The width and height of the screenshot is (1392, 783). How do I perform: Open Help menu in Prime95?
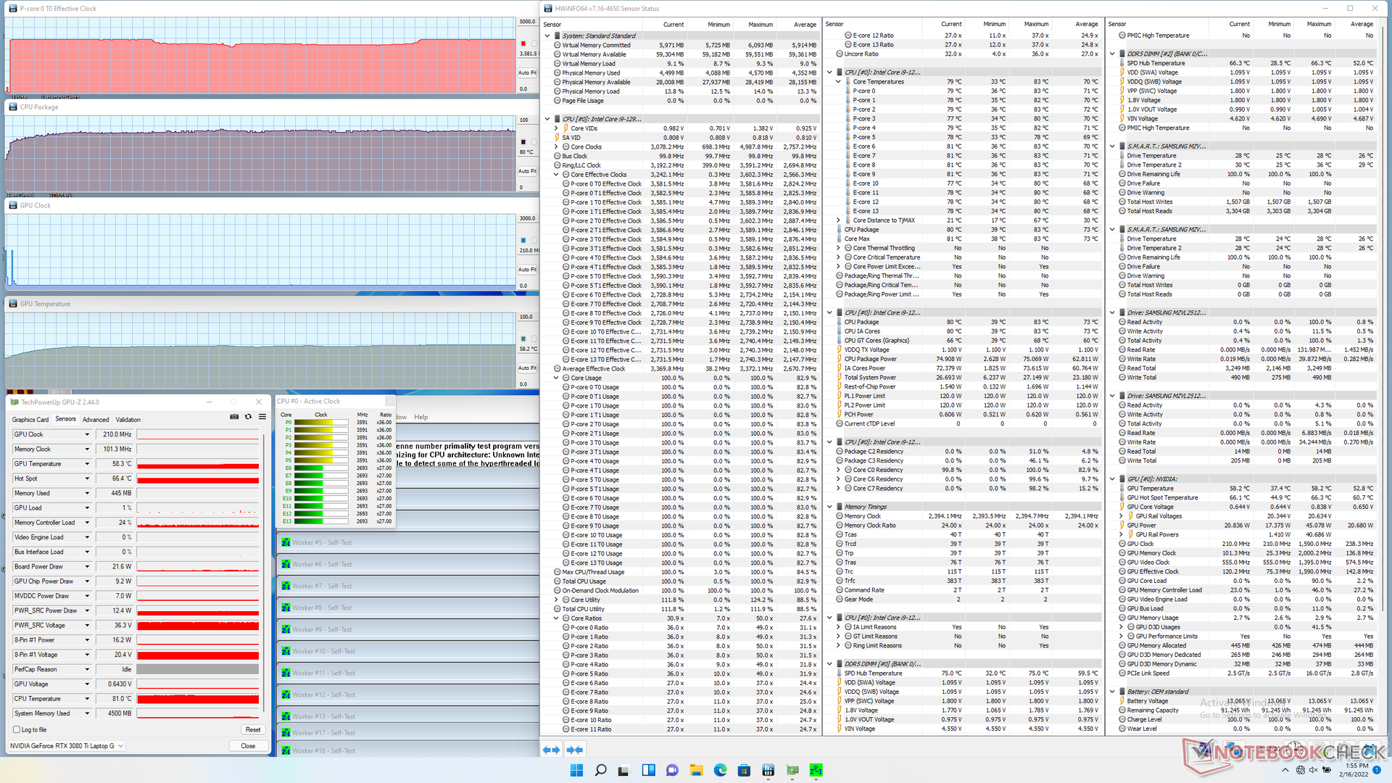point(421,417)
